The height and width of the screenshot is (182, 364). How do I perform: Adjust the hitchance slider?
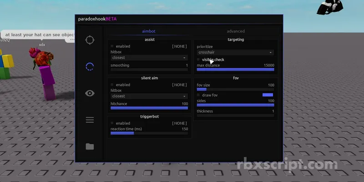[x=149, y=108]
